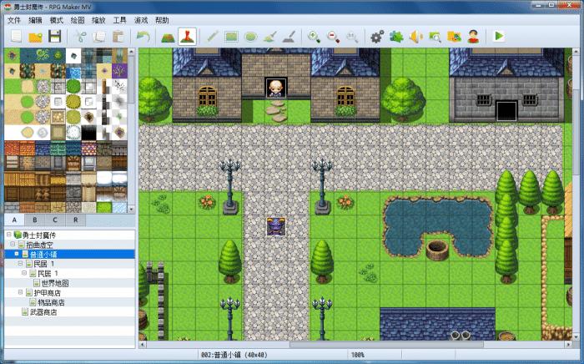Click the tile palette vertical scrollbar
The height and width of the screenshot is (364, 584).
[x=131, y=80]
